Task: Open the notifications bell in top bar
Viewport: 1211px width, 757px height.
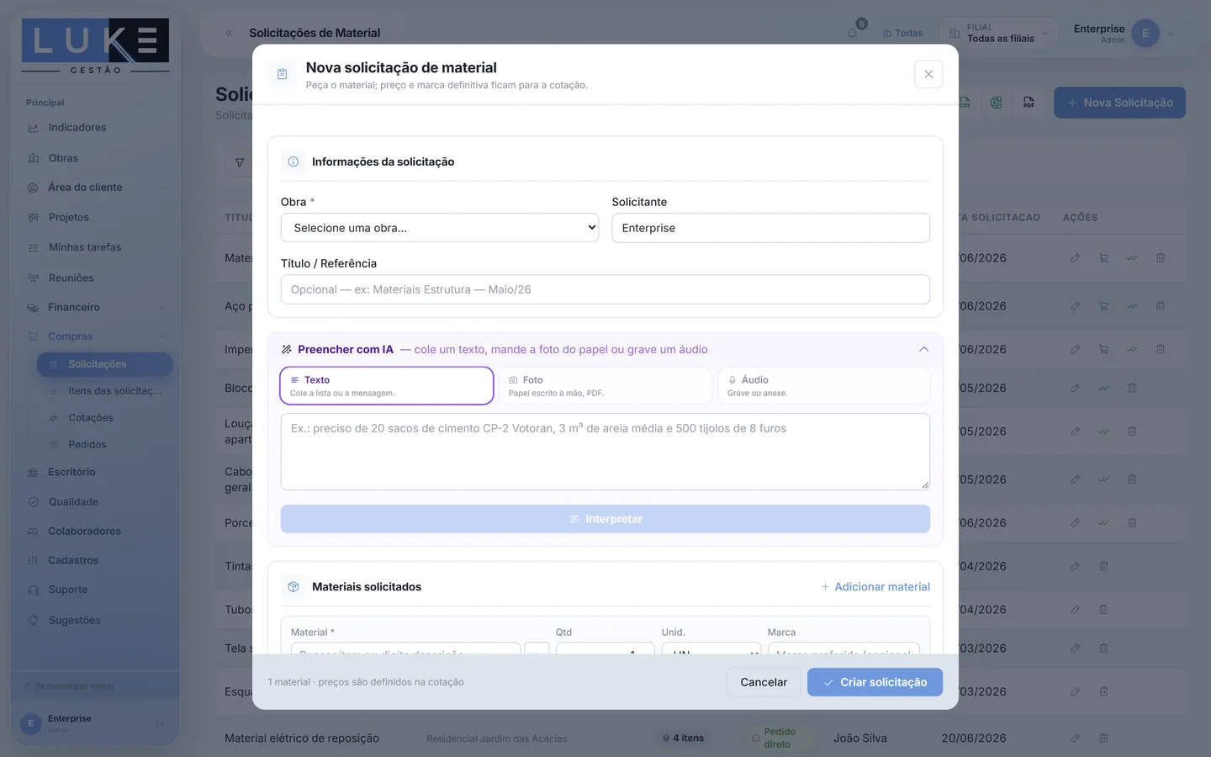Action: [853, 33]
